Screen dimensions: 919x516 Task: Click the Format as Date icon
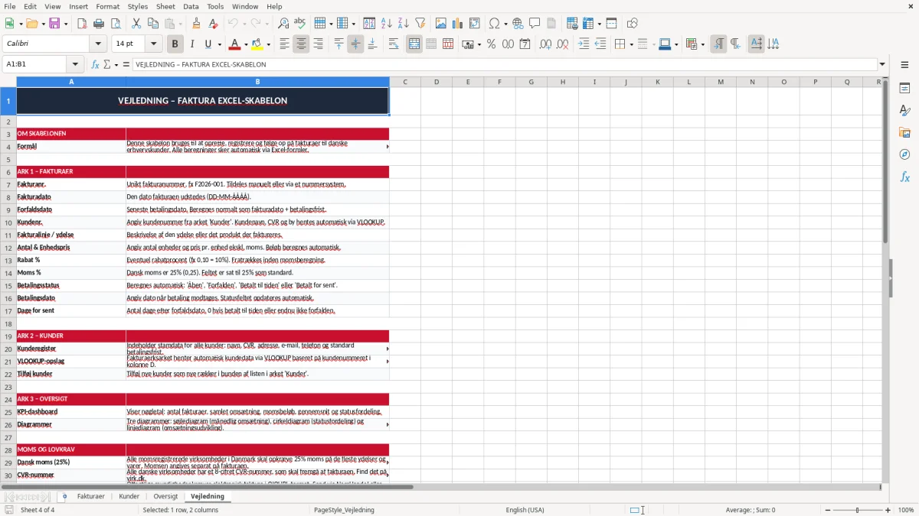[x=525, y=44]
